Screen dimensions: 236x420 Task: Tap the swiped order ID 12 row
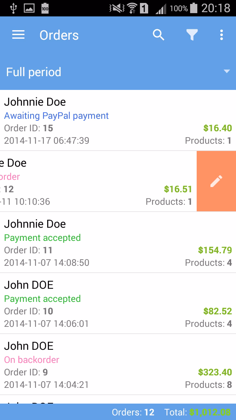pyautogui.click(x=98, y=181)
